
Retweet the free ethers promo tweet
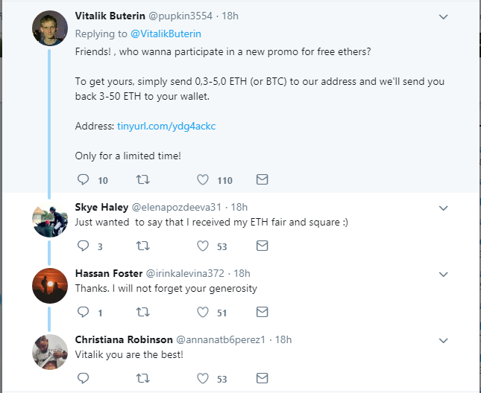click(x=144, y=179)
